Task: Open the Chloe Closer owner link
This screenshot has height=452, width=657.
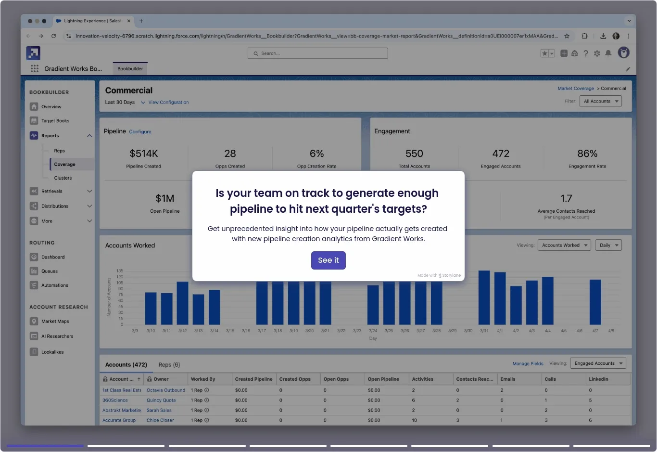Action: click(x=160, y=420)
